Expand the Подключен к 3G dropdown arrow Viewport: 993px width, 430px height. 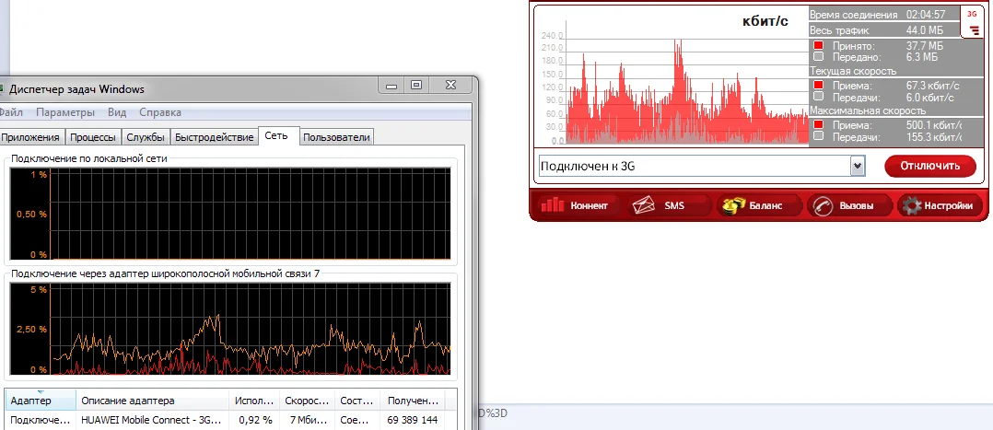pos(858,166)
